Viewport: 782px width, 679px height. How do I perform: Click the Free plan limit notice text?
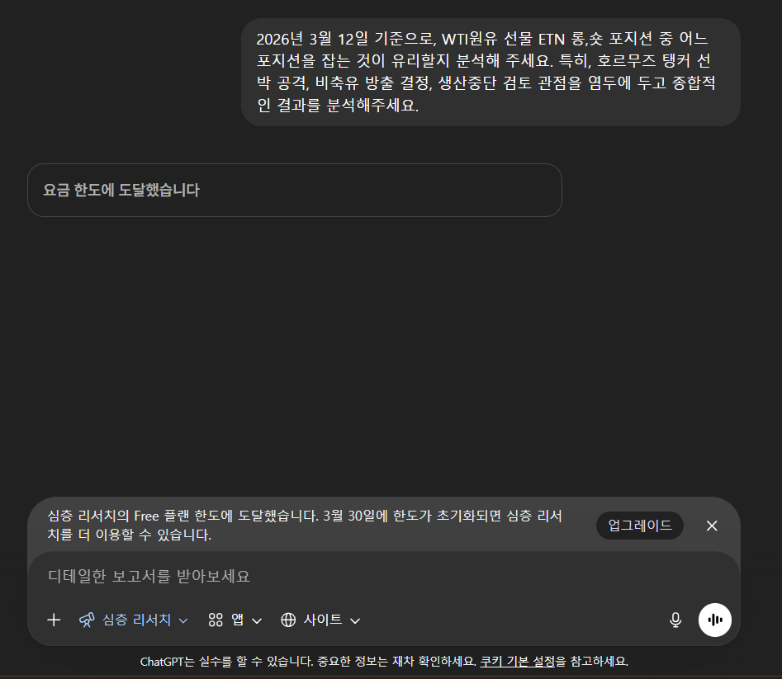pyautogui.click(x=305, y=525)
